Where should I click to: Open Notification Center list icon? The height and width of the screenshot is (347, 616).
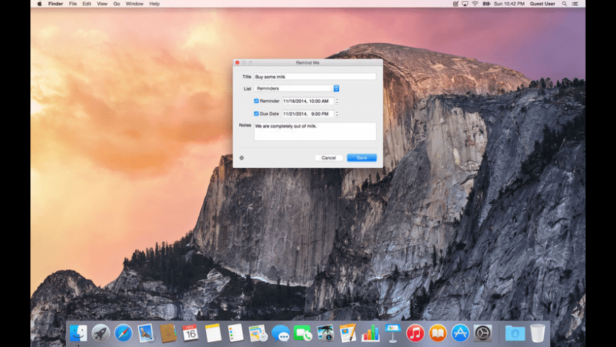click(575, 4)
